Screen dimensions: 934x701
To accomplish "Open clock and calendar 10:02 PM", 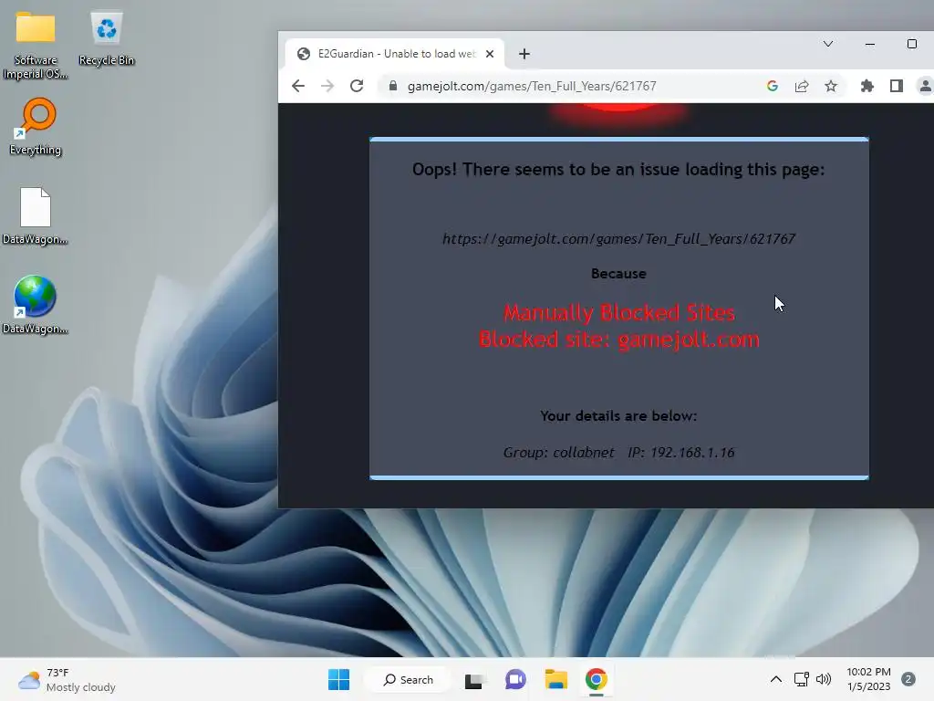I will click(x=868, y=679).
